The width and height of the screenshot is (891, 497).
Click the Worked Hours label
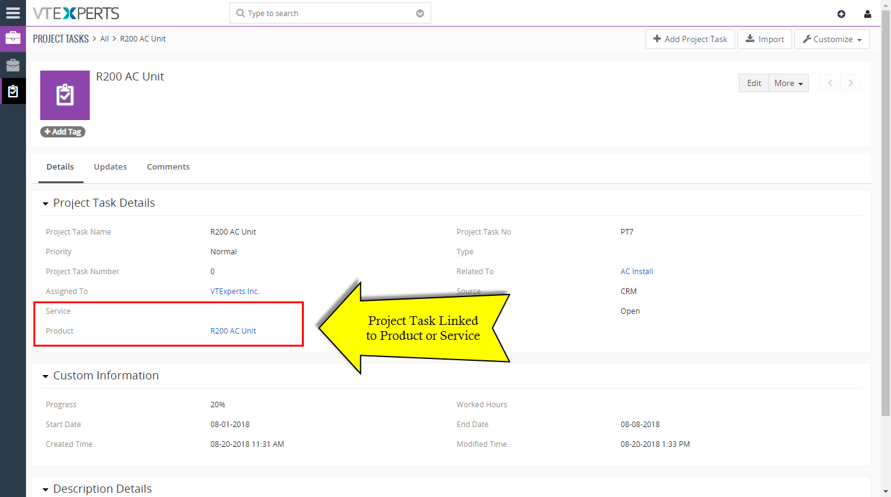[481, 404]
